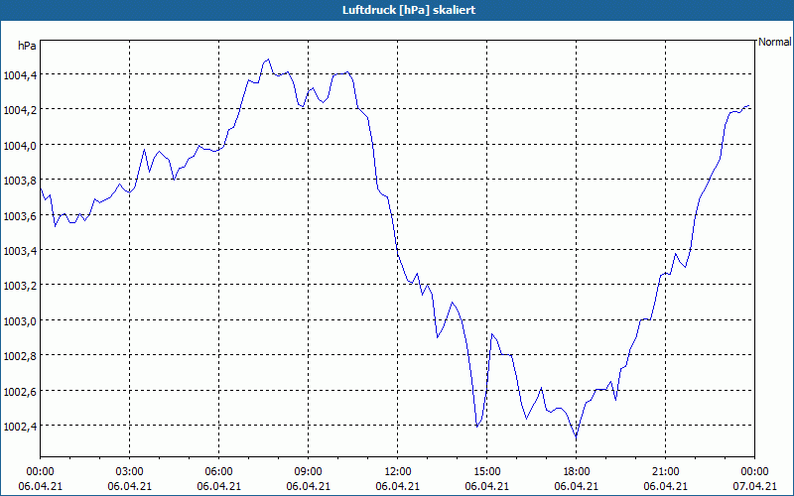Click the curve dip near 14:40
Image resolution: width=794 pixels, height=496 pixels.
pyautogui.click(x=477, y=427)
